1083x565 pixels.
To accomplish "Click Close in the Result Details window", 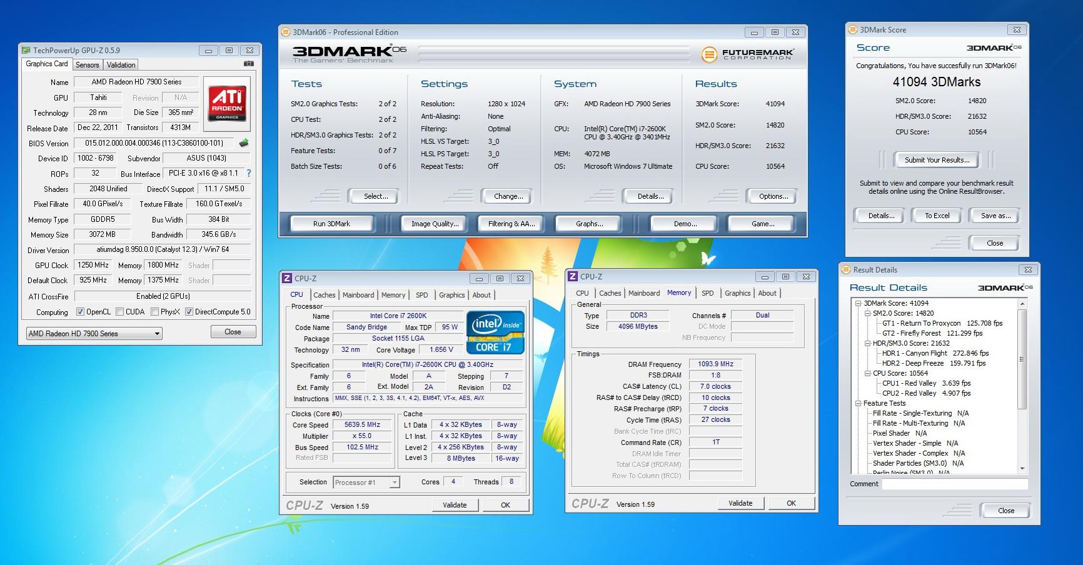I will pyautogui.click(x=1006, y=511).
